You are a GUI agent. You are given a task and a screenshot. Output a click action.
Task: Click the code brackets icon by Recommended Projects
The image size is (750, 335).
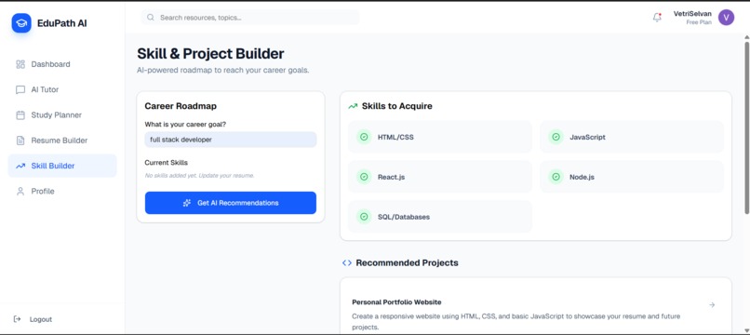(x=347, y=262)
